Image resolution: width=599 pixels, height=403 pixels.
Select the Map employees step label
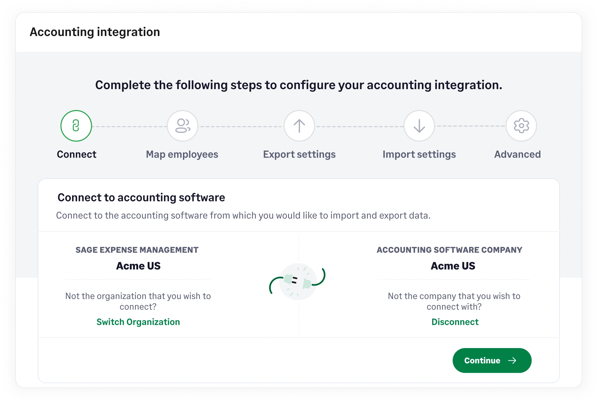tap(182, 154)
